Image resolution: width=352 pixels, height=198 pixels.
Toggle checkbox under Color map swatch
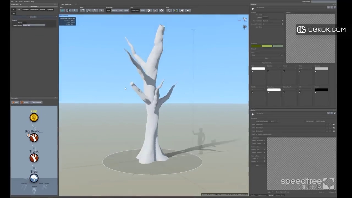click(252, 71)
